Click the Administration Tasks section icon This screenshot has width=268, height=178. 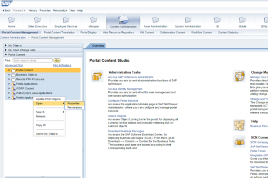pos(97,76)
